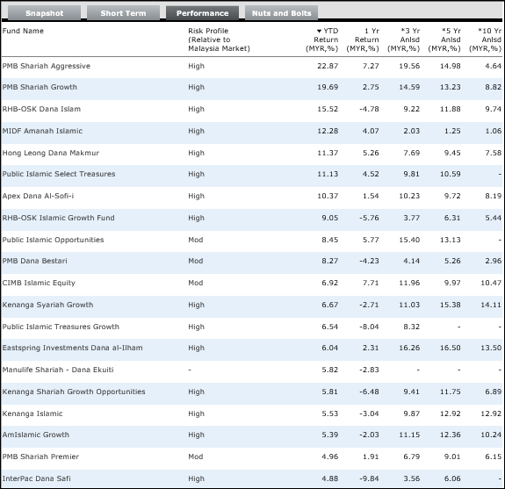Viewport: 505px width, 489px height.
Task: Select the Performance tab
Action: [202, 13]
